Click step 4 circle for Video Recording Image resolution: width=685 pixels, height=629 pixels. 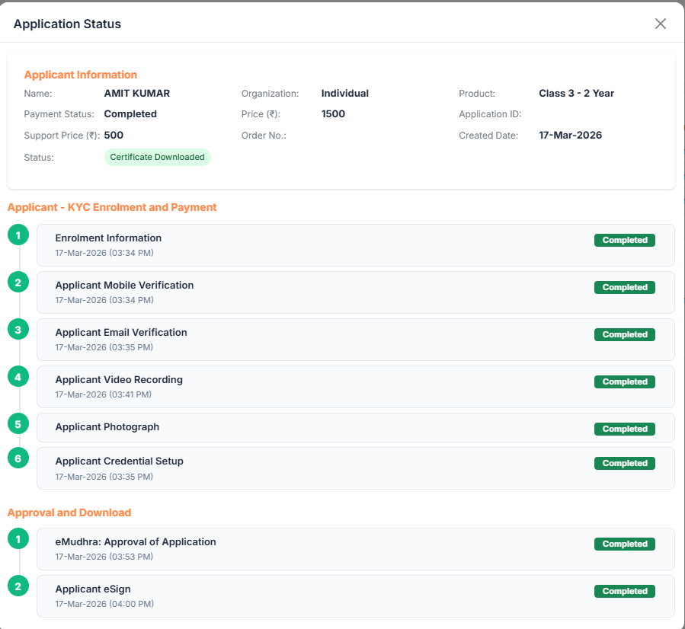pyautogui.click(x=18, y=376)
